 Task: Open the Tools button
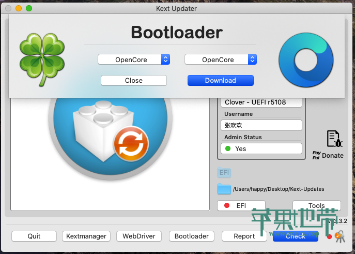317,205
